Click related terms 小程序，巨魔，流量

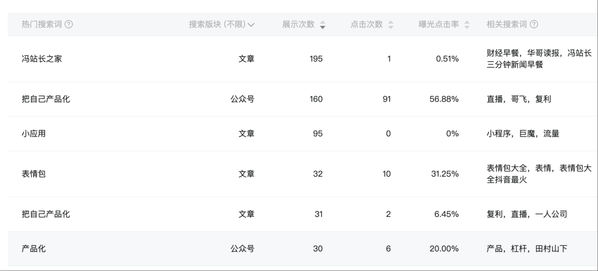[x=523, y=134]
